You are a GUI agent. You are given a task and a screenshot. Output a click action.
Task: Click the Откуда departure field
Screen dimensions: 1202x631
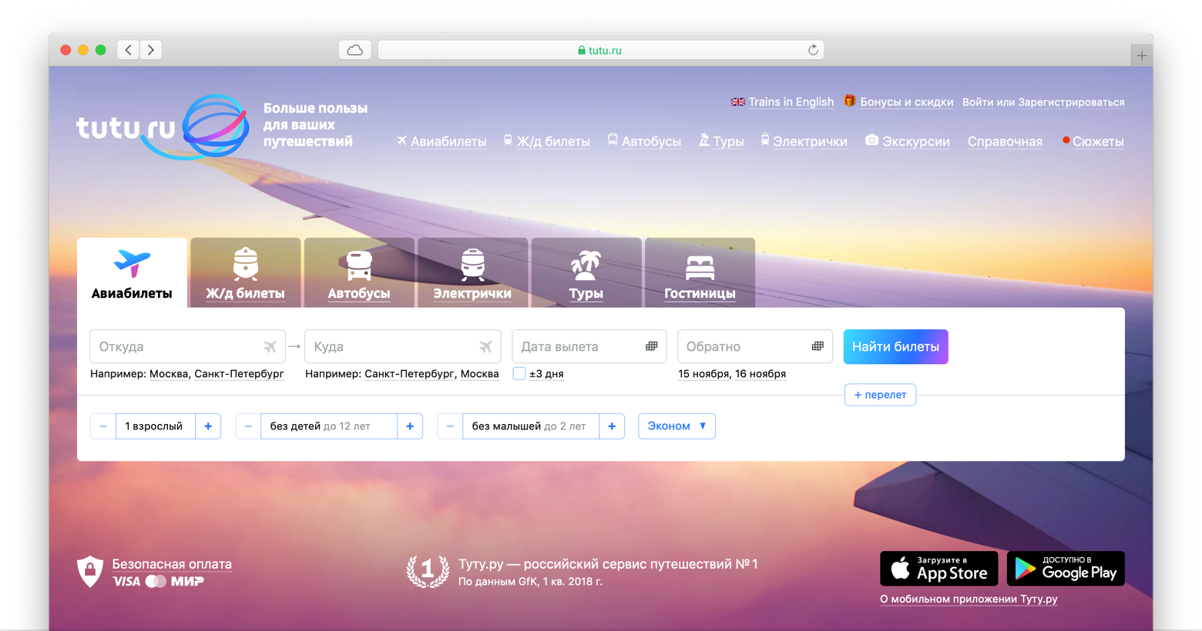click(187, 346)
